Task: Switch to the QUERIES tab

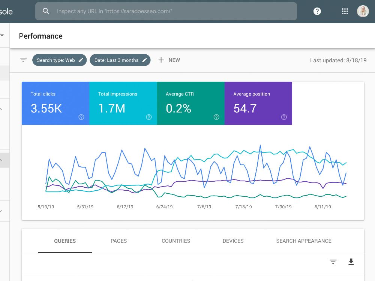Action: point(65,241)
